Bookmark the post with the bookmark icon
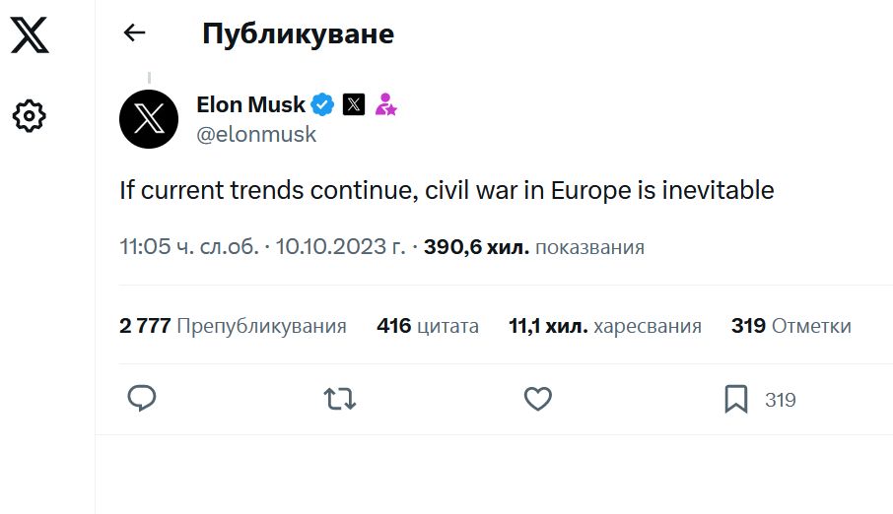The height and width of the screenshot is (514, 893). [735, 399]
